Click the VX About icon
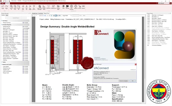Viewport: 172px width, 106px height. tap(83, 7)
